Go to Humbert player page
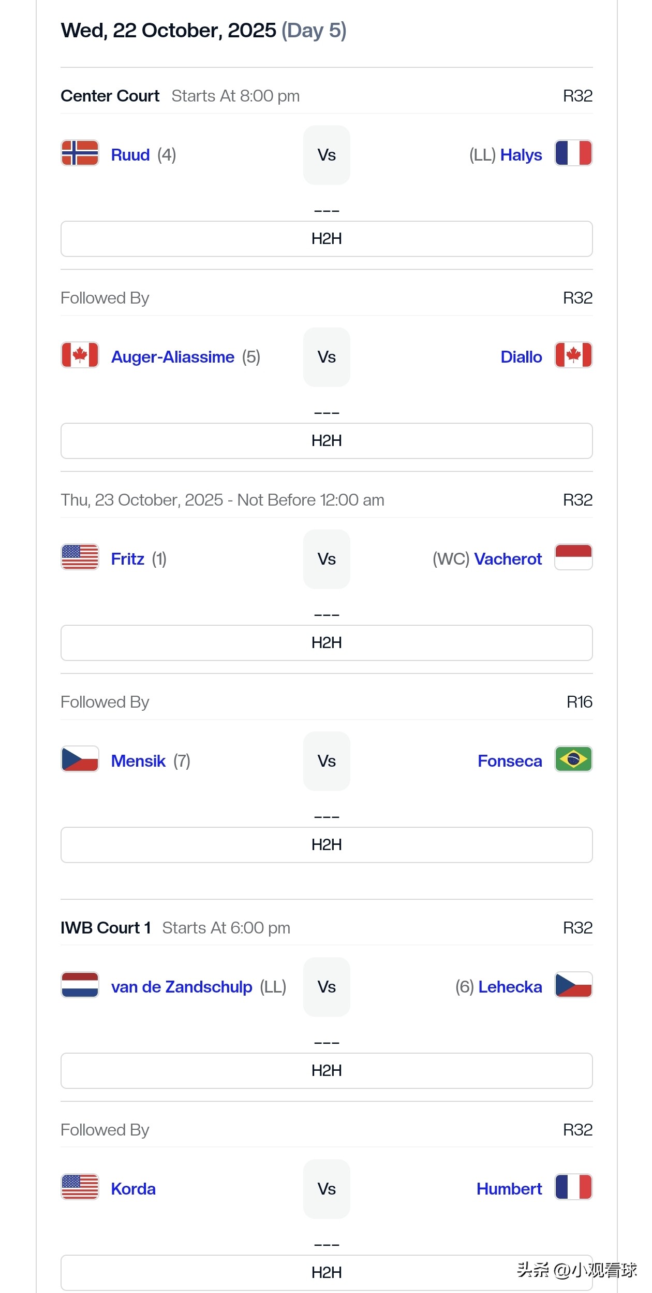The image size is (652, 1293). (x=509, y=1189)
